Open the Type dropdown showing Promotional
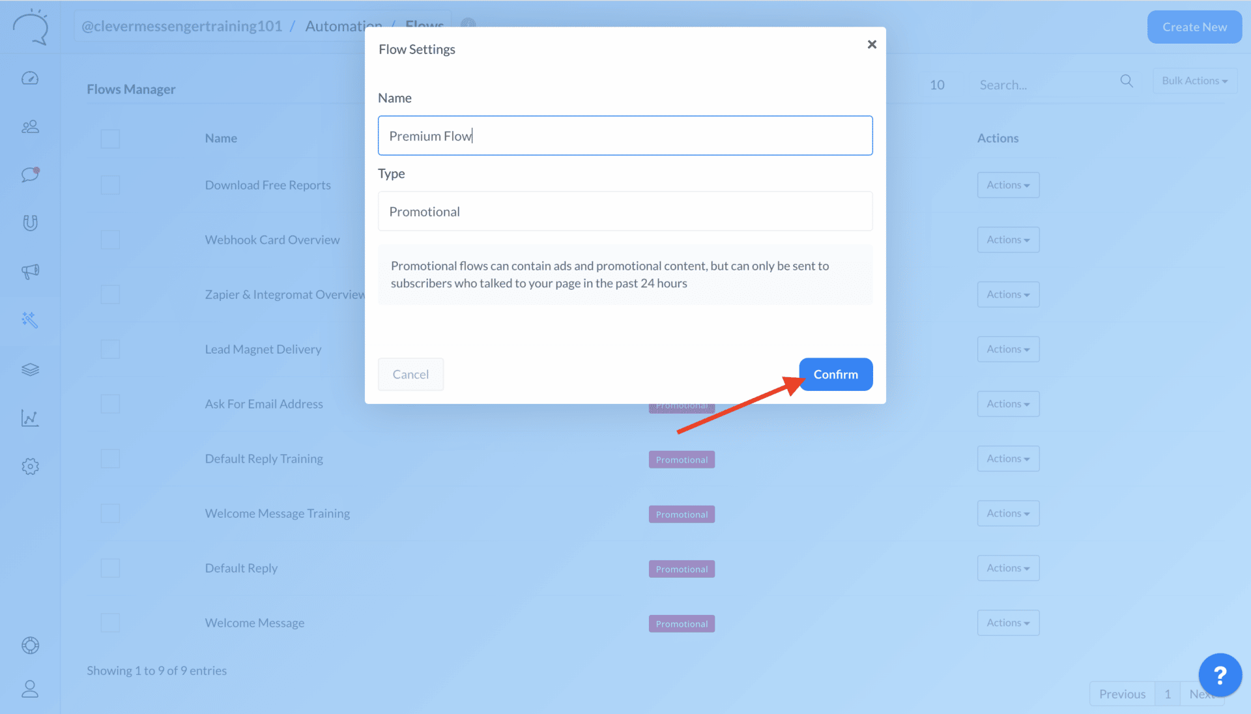 click(625, 211)
